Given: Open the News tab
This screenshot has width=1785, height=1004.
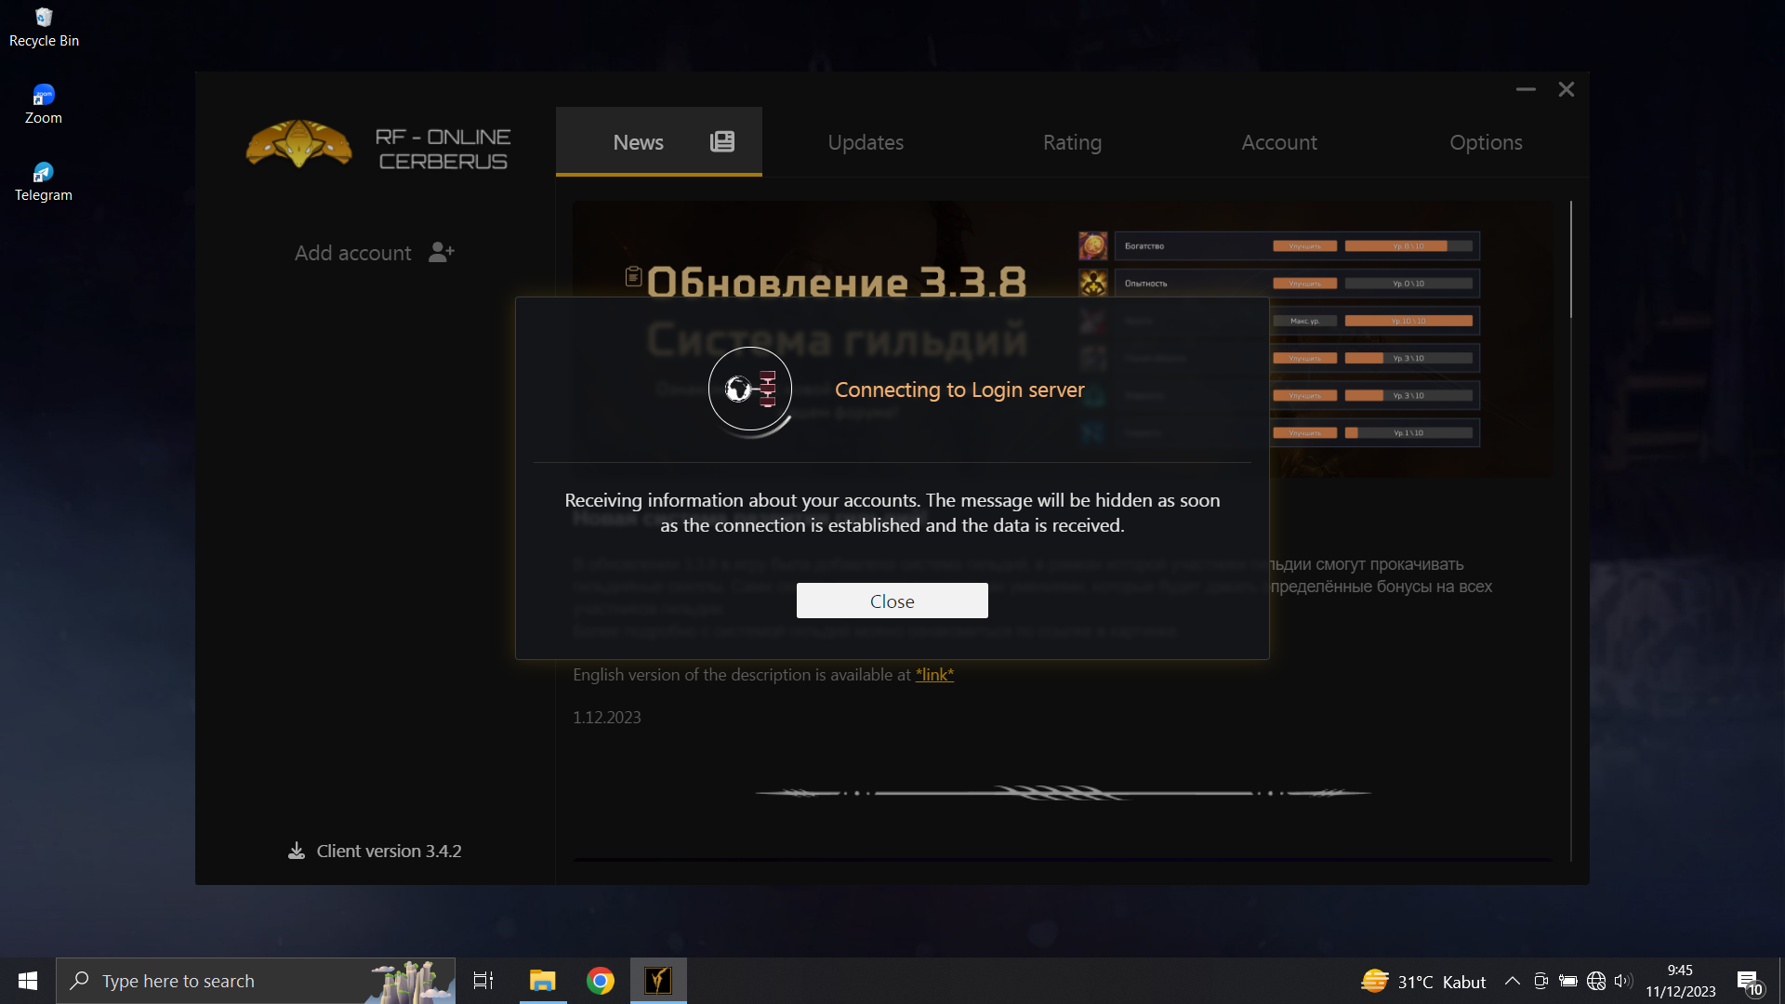Looking at the screenshot, I should [x=659, y=141].
